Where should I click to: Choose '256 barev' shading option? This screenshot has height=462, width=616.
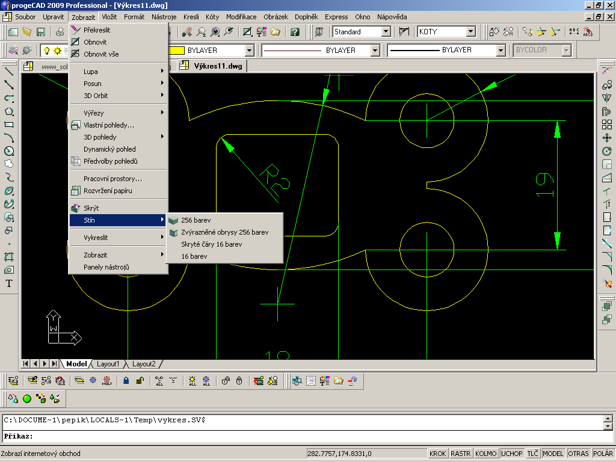(196, 220)
